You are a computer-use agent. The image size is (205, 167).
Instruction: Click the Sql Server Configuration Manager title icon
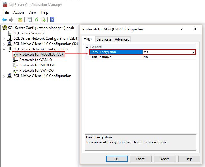tap(5, 4)
